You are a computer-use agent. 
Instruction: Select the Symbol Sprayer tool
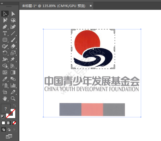(5, 85)
